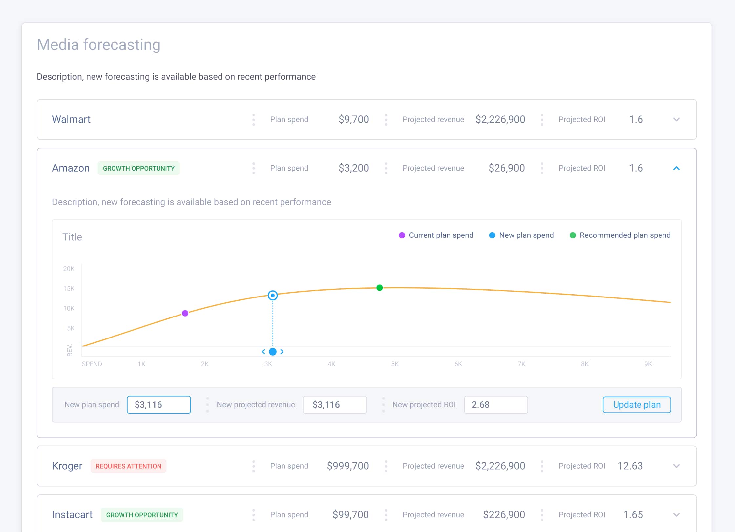Toggle New plan spend legend item

[x=521, y=235]
